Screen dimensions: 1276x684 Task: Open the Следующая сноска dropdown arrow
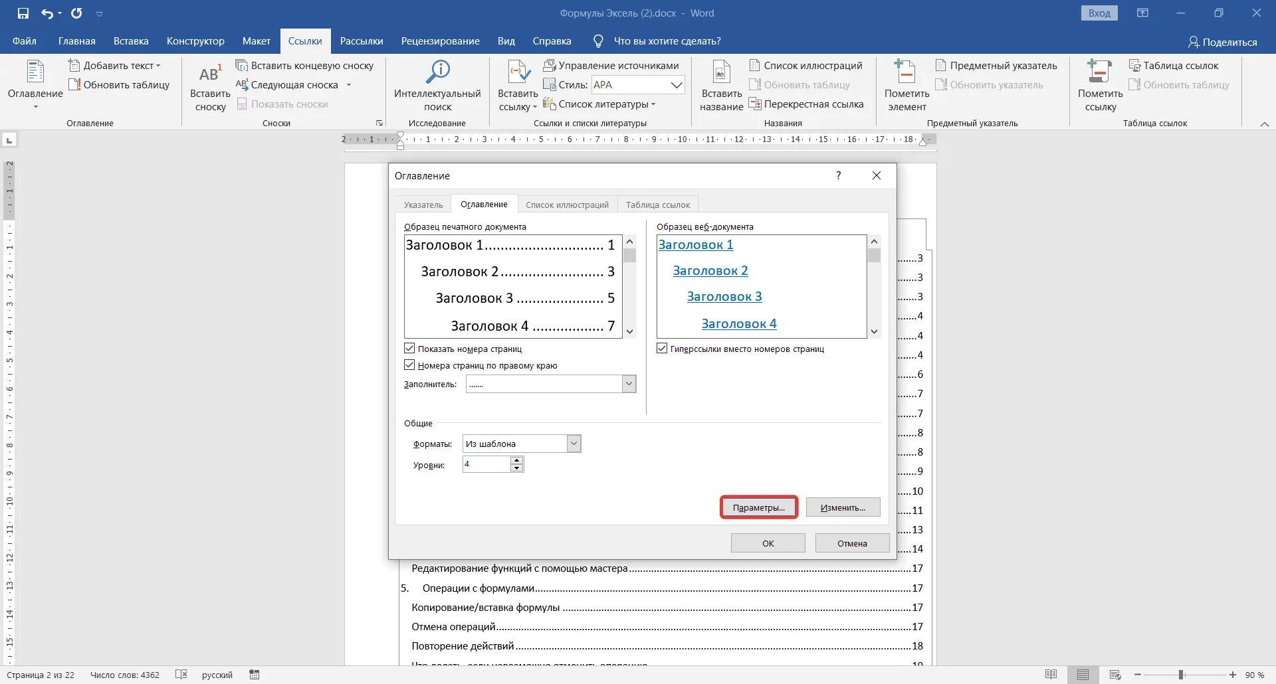tap(349, 84)
